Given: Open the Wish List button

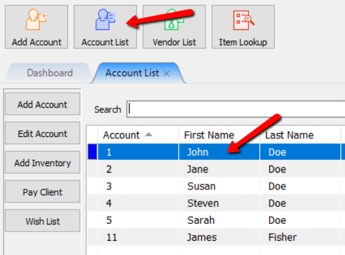Looking at the screenshot, I should click(x=42, y=221).
